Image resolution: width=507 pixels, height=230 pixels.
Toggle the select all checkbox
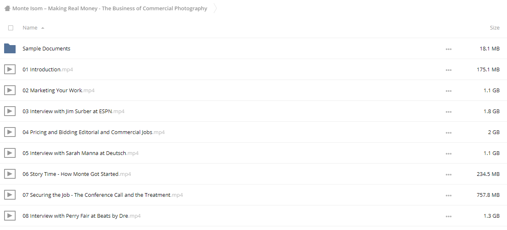click(x=11, y=28)
